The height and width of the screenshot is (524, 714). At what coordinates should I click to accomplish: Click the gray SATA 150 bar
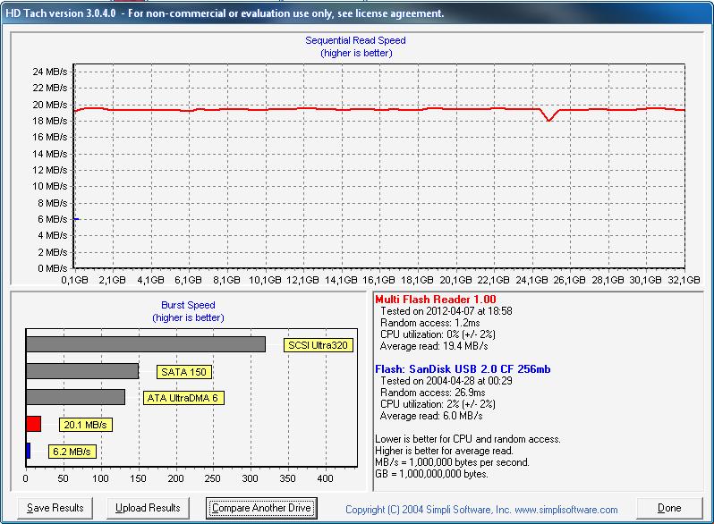82,371
